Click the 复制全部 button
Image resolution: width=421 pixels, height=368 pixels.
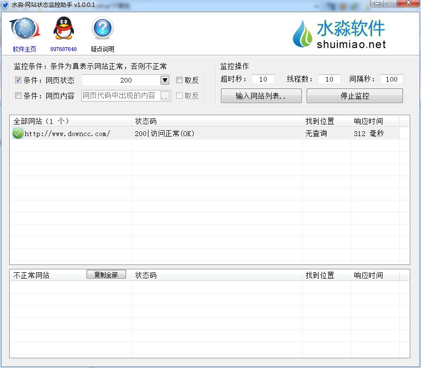coord(106,274)
